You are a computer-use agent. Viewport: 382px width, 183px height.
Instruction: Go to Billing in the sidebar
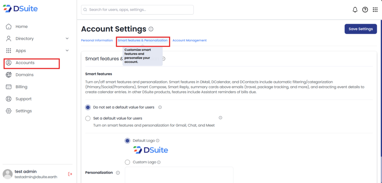[21, 87]
